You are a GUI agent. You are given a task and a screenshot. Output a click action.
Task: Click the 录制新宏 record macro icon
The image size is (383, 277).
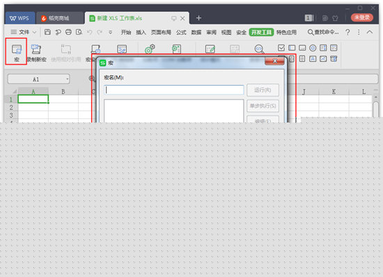36,49
